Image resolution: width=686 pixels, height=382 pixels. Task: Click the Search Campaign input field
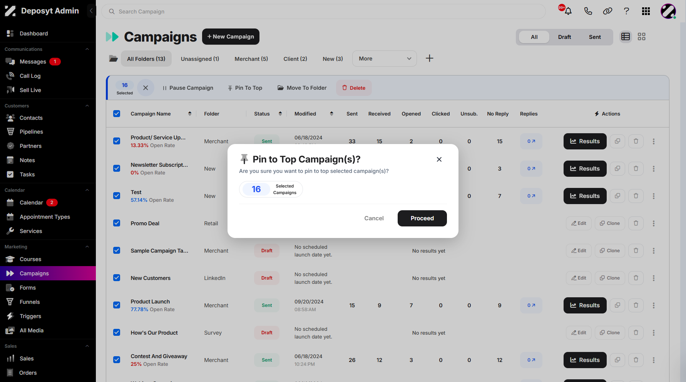pos(323,12)
